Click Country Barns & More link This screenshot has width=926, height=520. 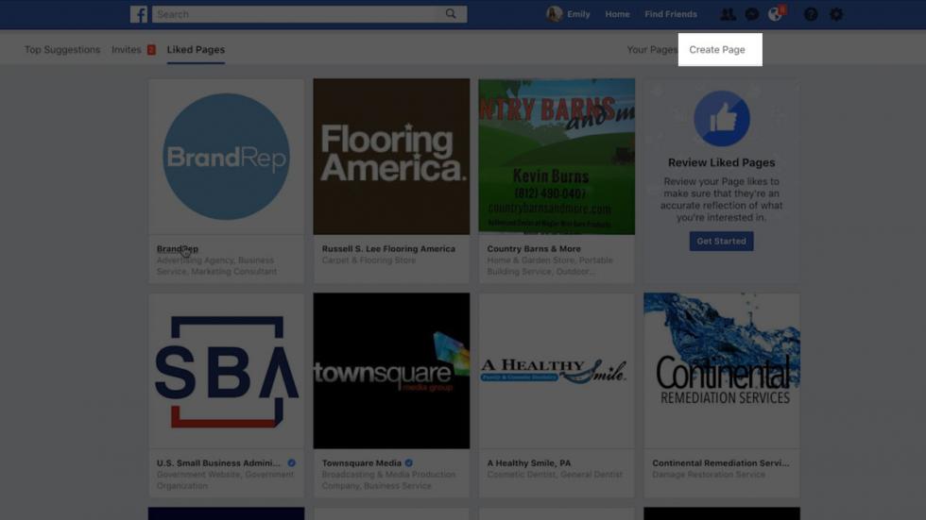pos(534,249)
